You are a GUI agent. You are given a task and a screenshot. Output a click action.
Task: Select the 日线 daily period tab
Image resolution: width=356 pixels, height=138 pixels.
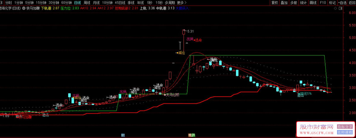click(77, 3)
